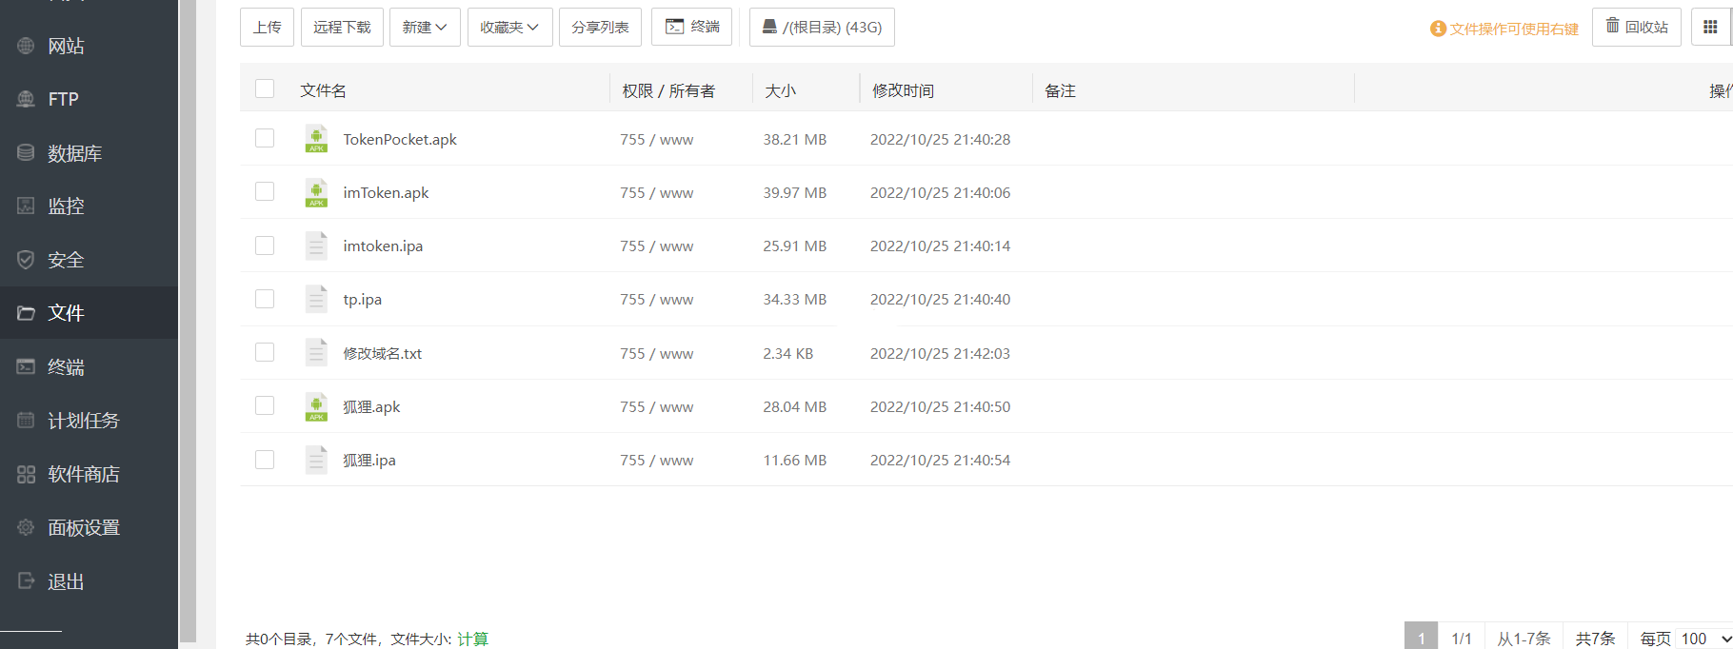Click the file name imtoken.ipa
The width and height of the screenshot is (1733, 649).
point(383,246)
